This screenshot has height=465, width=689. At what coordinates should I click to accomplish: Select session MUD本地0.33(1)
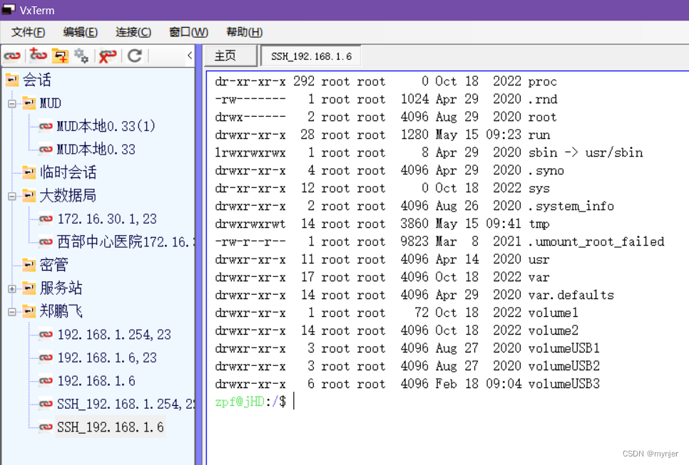coord(106,126)
